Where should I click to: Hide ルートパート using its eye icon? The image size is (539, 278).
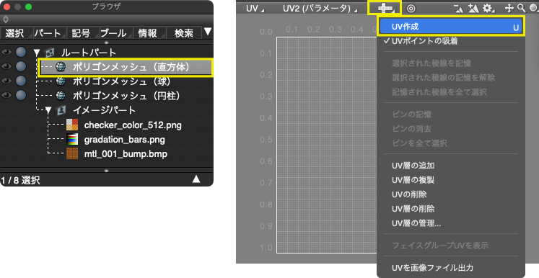click(x=6, y=52)
